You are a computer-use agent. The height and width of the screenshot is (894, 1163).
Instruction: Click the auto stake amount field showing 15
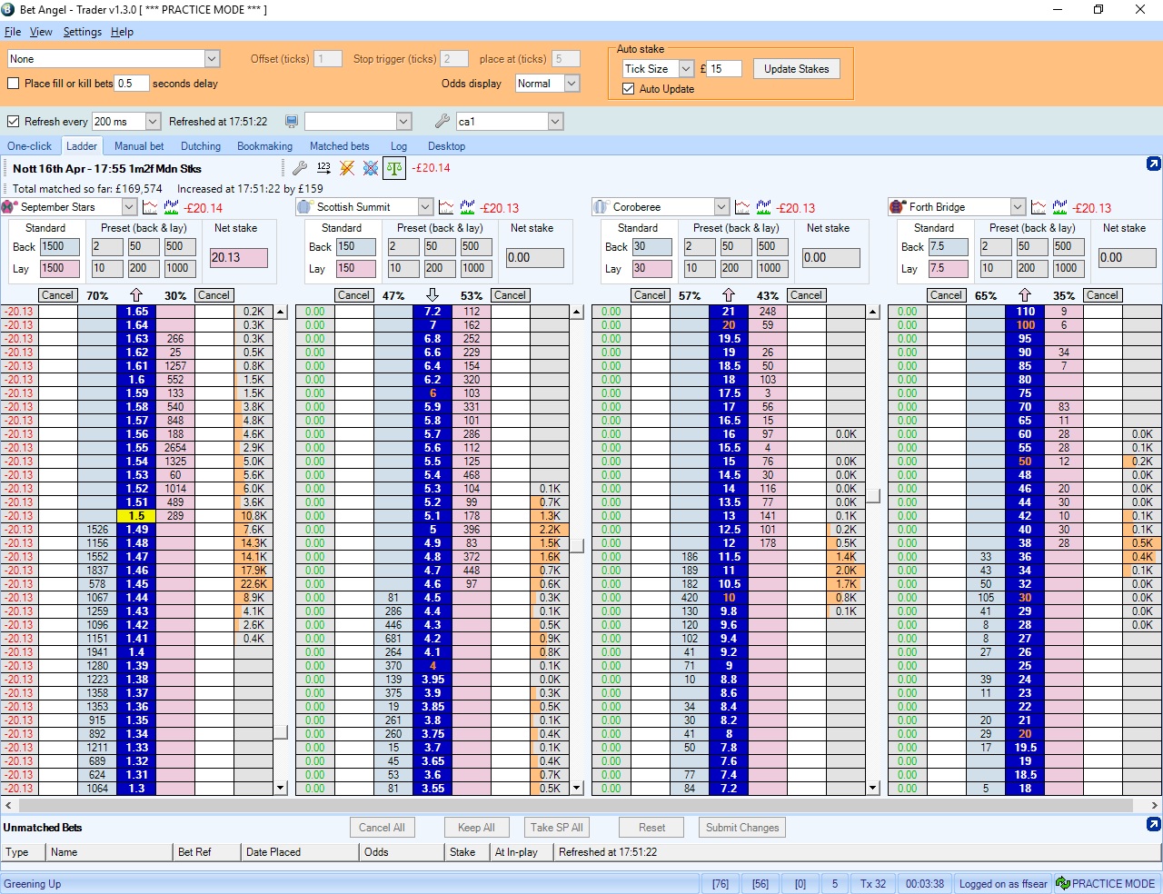[725, 69]
